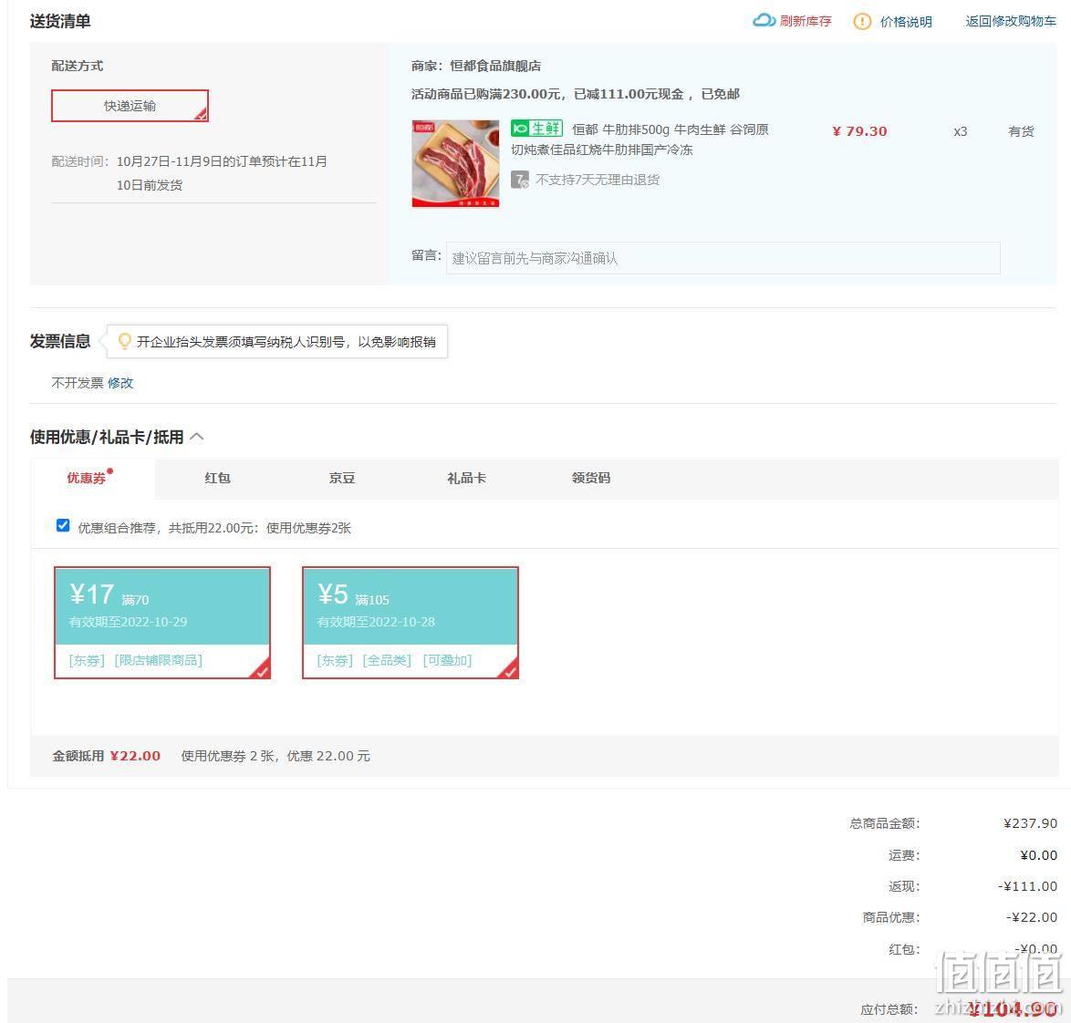Deselect the ¥17 满70 coupon
1071x1023 pixels.
click(x=162, y=623)
